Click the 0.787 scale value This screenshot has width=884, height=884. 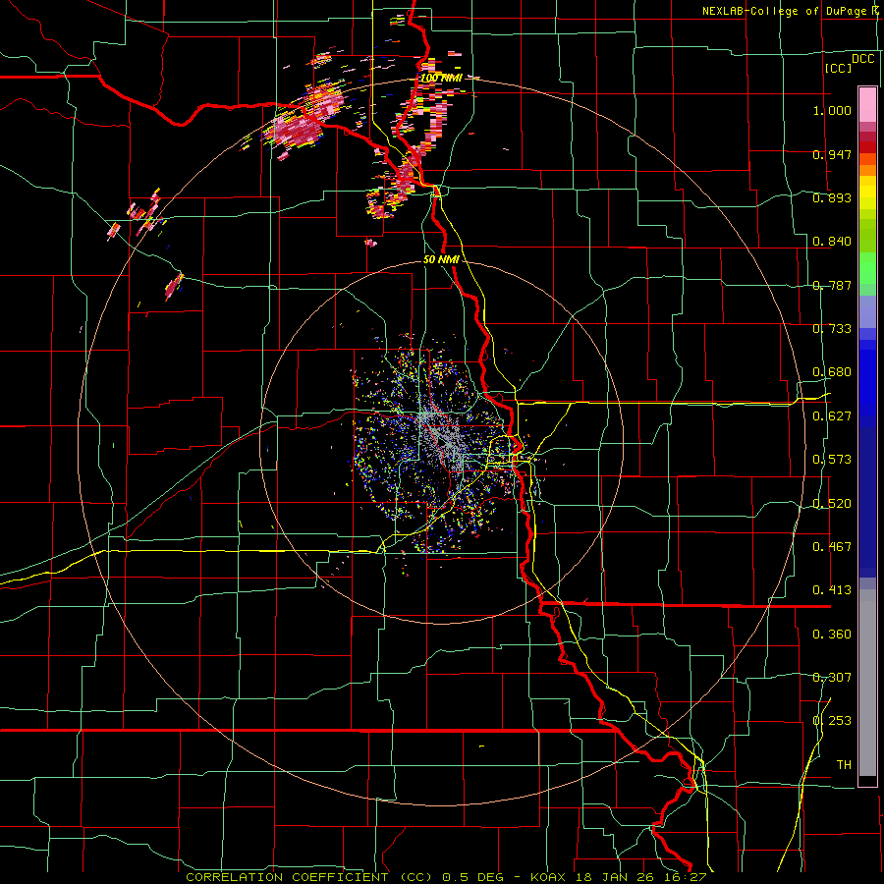point(832,285)
